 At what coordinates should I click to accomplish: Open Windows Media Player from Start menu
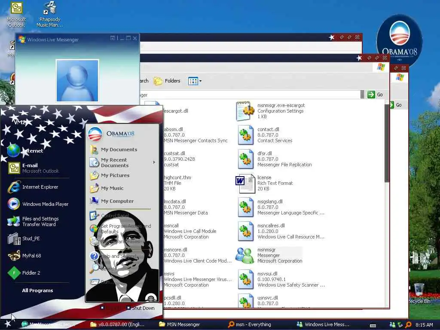pos(38,204)
